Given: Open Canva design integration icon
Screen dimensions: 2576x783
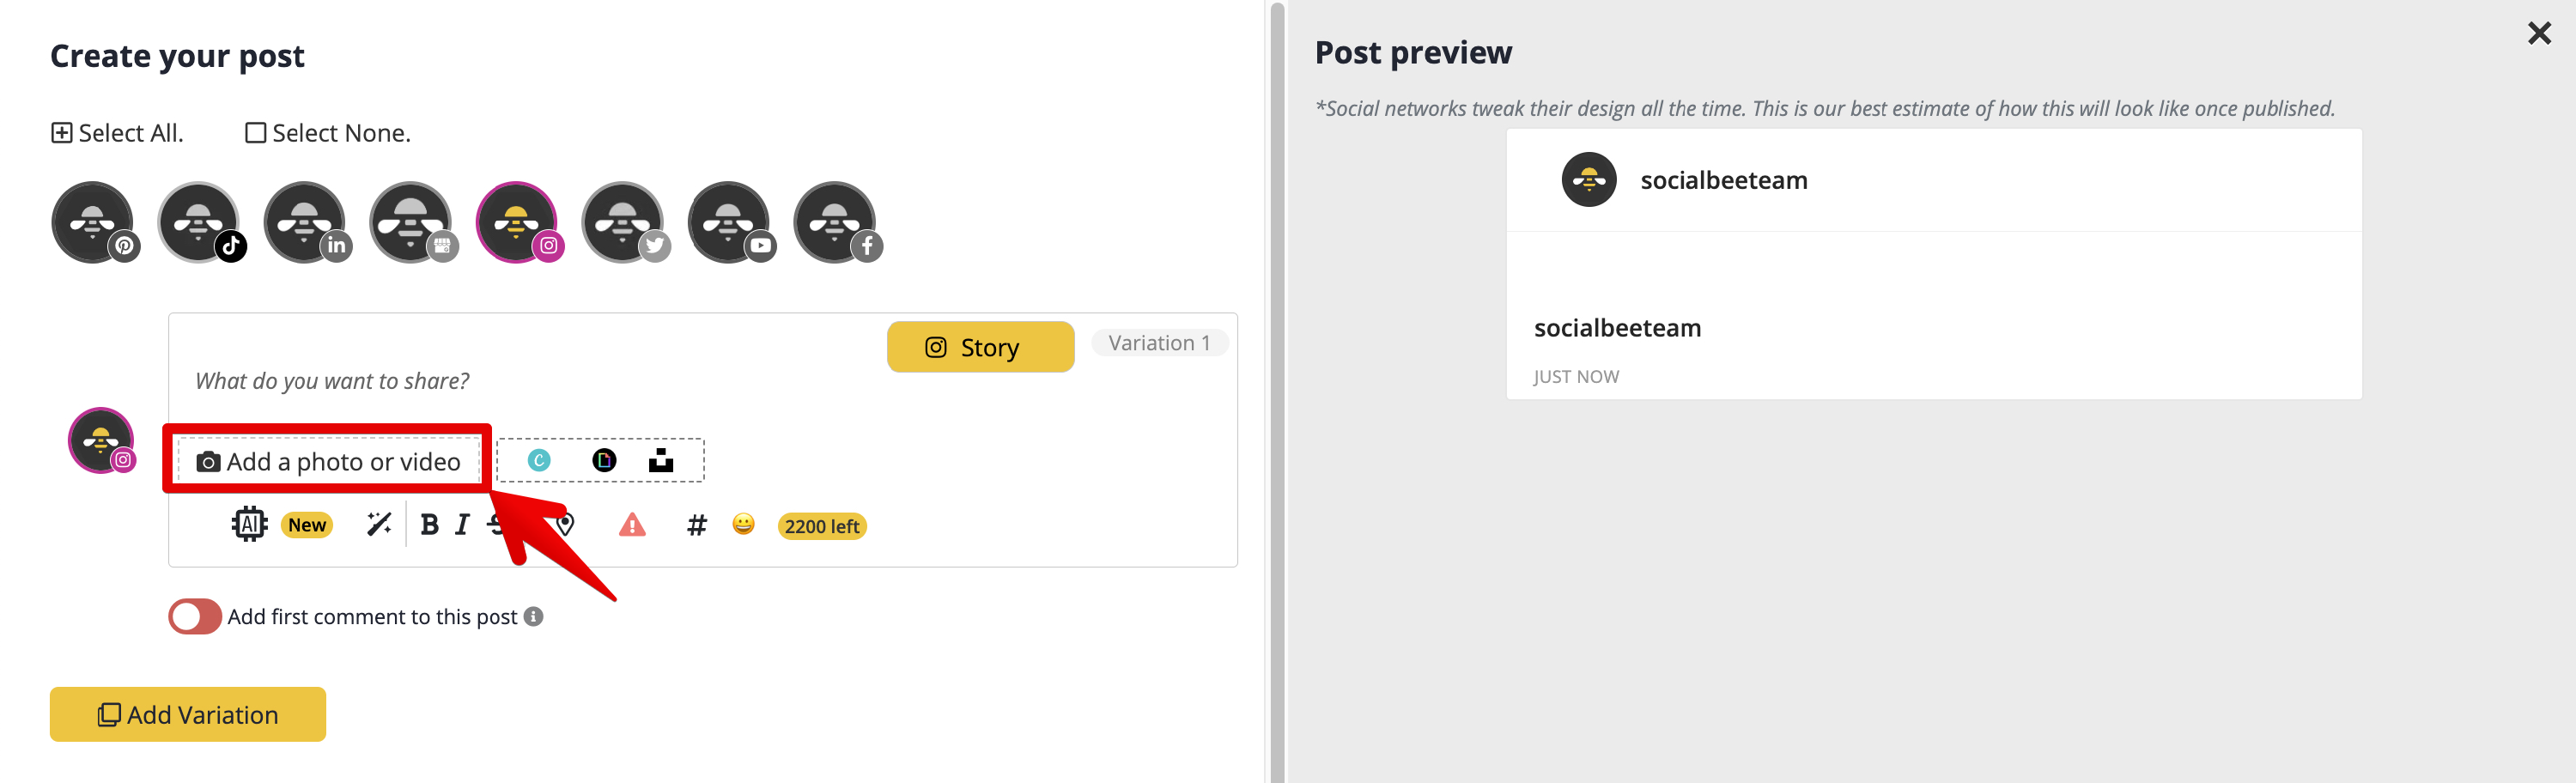Looking at the screenshot, I should (x=539, y=460).
